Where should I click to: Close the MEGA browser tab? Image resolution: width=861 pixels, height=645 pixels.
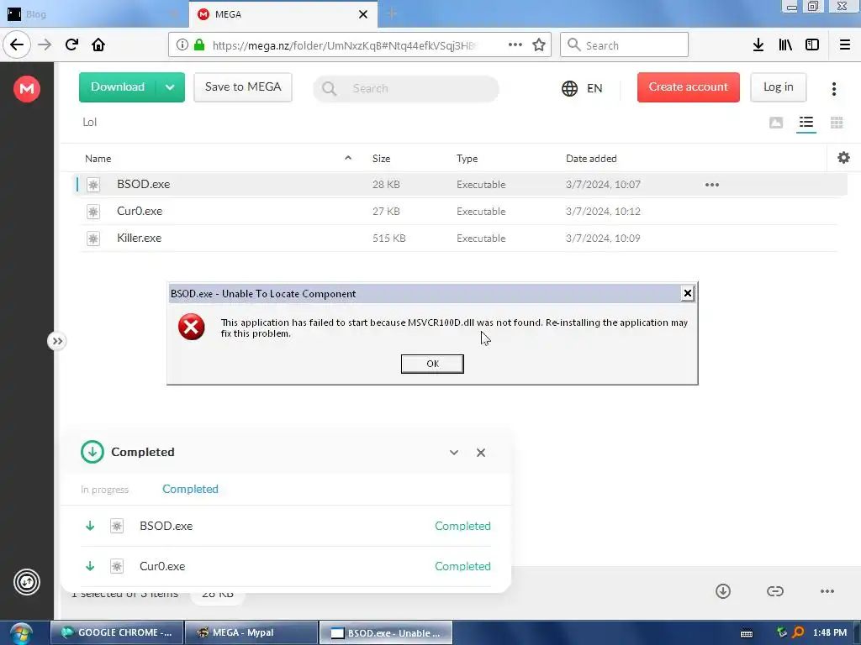tap(363, 14)
